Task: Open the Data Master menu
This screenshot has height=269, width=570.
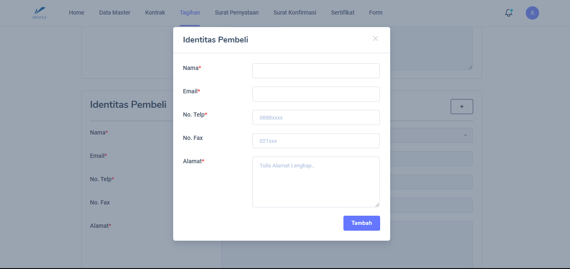Action: (x=115, y=13)
